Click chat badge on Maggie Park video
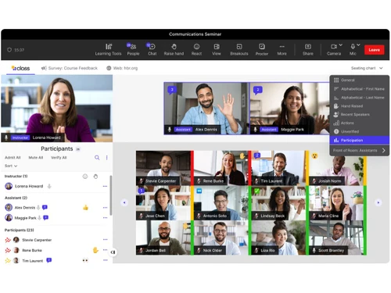The width and height of the screenshot is (391, 293). pyautogui.click(x=258, y=90)
